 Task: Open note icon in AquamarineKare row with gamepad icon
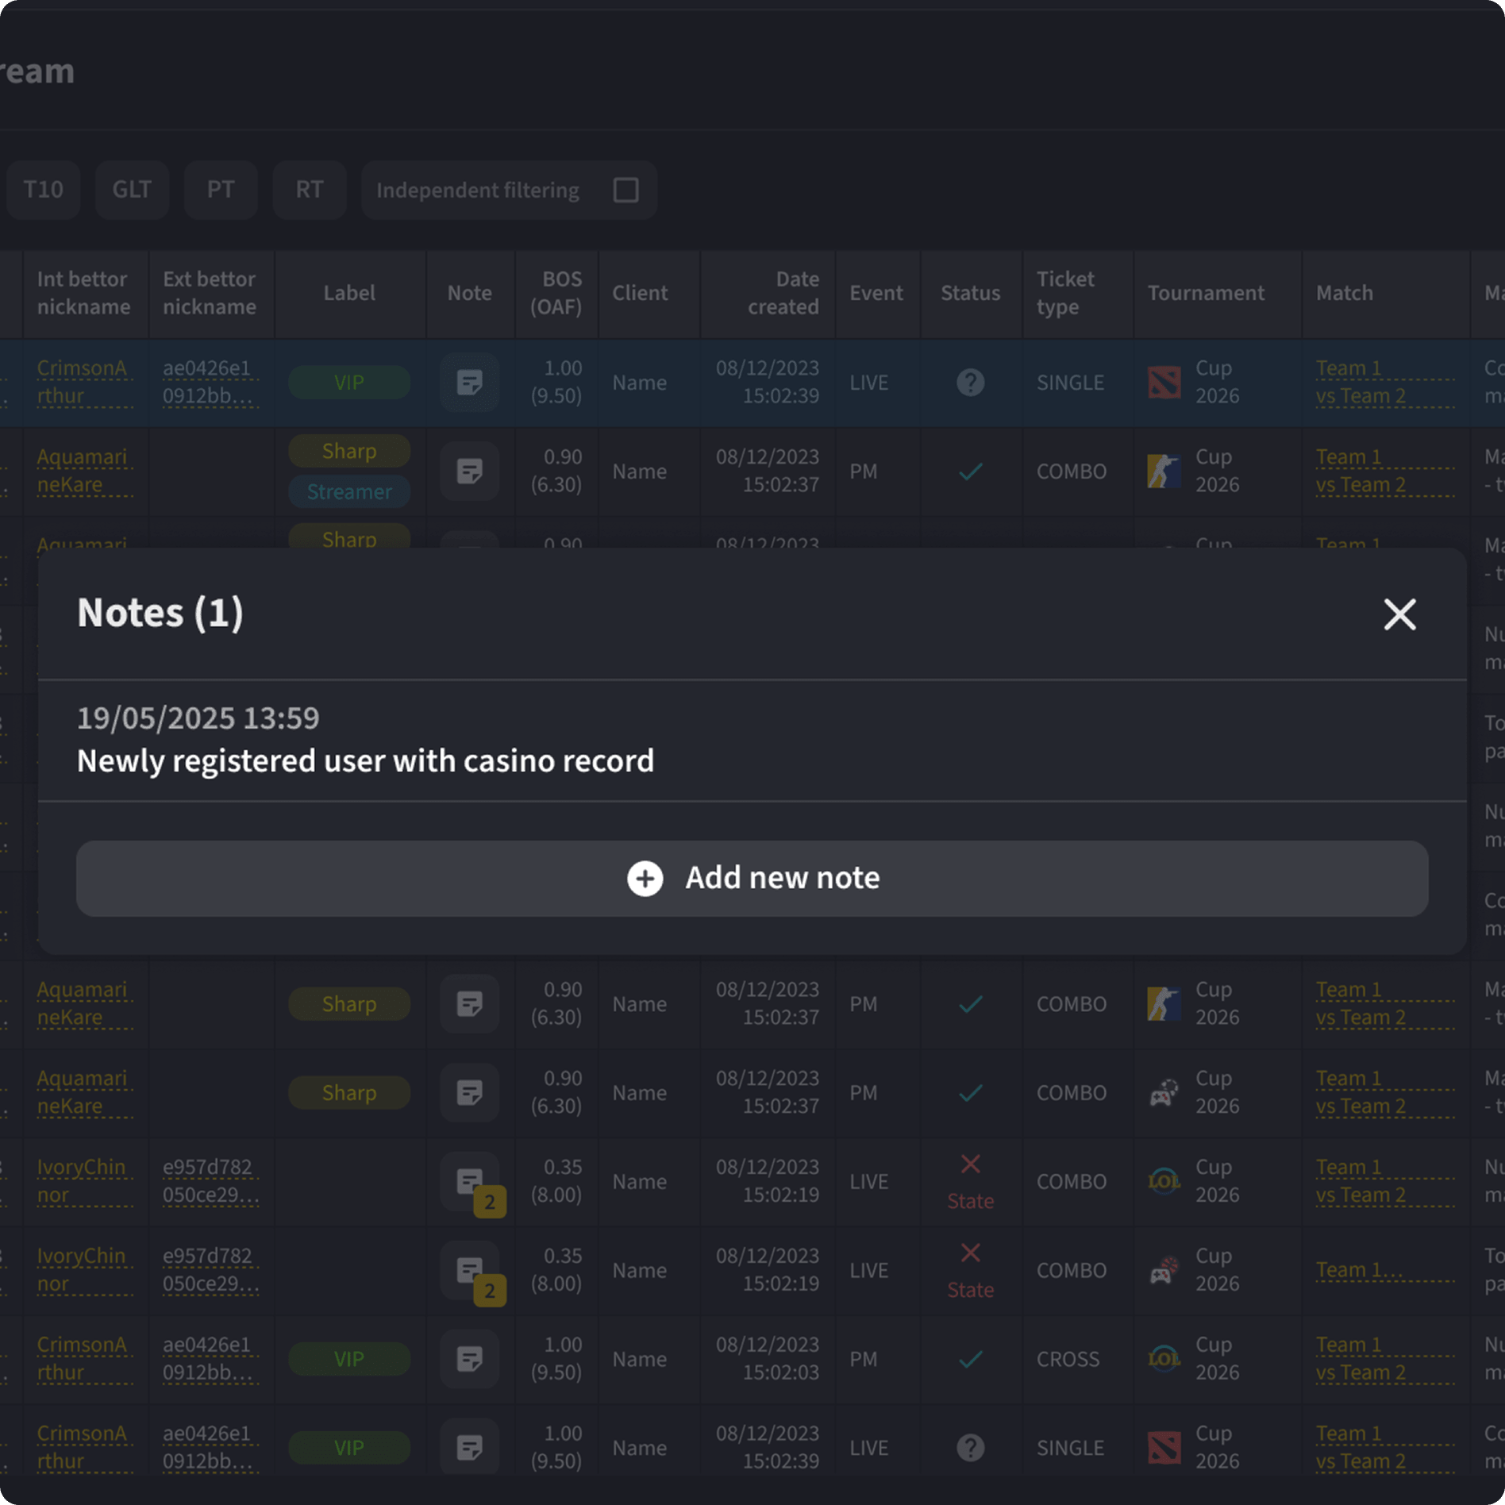point(470,1093)
